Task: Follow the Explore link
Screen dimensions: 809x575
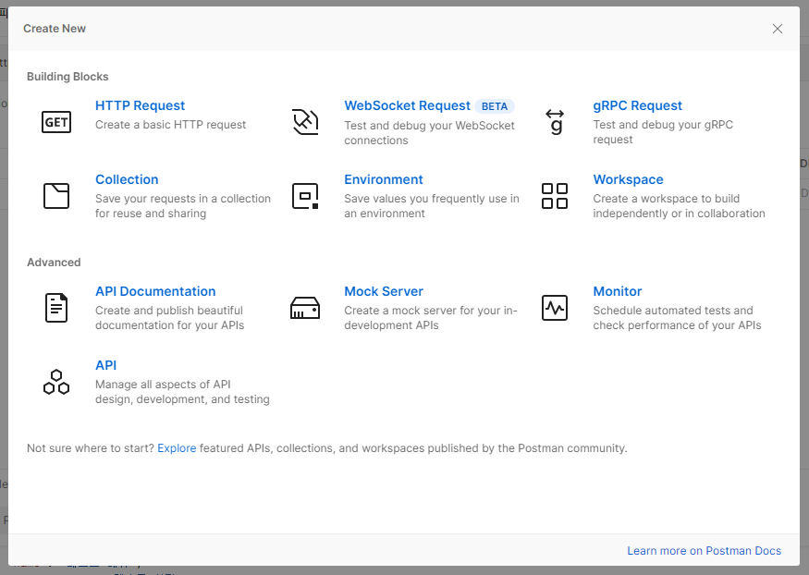Action: click(x=177, y=448)
